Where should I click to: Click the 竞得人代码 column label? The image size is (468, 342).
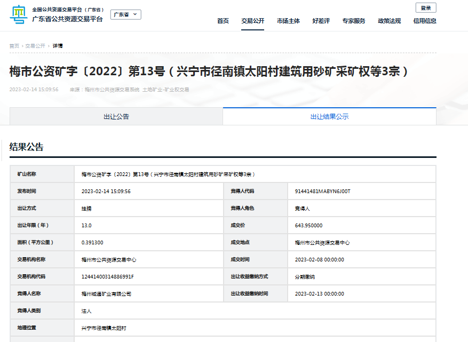tap(242, 191)
